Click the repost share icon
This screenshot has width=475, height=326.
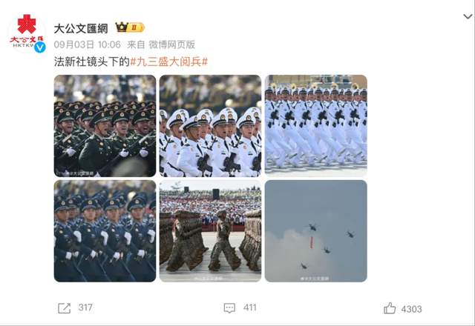(65, 308)
